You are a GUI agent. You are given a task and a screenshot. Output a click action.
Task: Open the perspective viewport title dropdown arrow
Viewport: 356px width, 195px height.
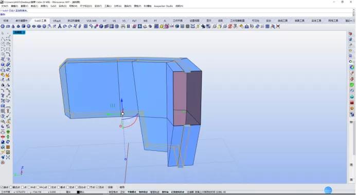point(24,32)
